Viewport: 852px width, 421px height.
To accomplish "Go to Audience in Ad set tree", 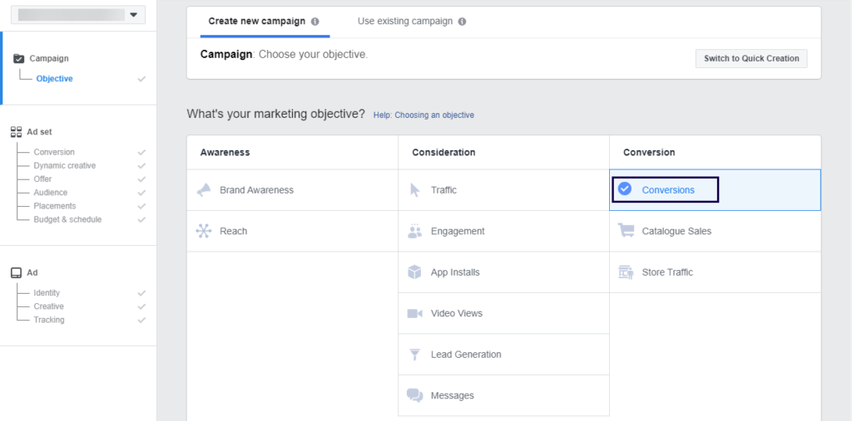I will 51,193.
